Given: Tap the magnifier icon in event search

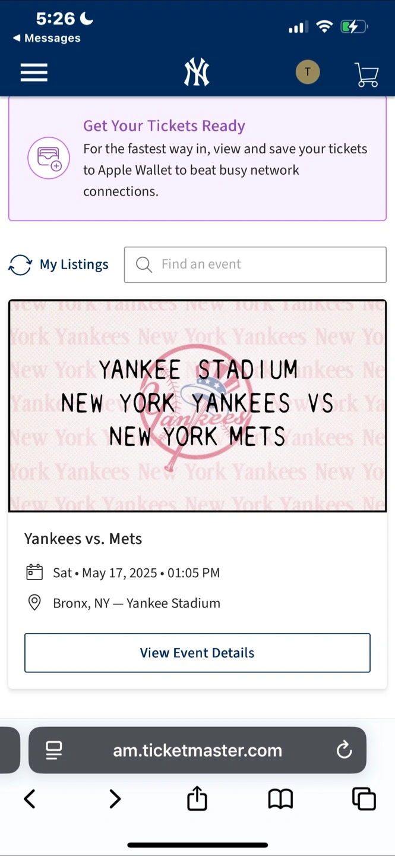Looking at the screenshot, I should tap(144, 265).
